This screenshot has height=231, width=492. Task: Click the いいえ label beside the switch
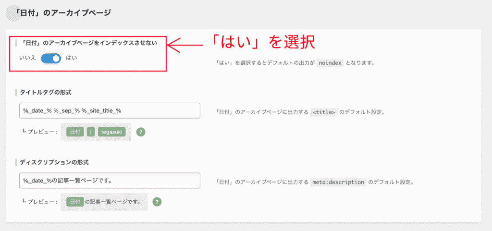point(27,58)
